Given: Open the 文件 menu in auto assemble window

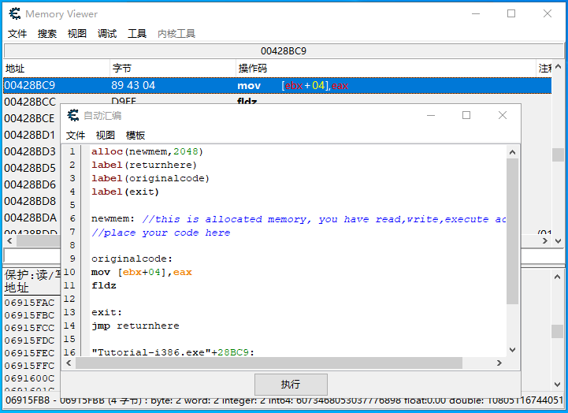Looking at the screenshot, I should click(76, 136).
